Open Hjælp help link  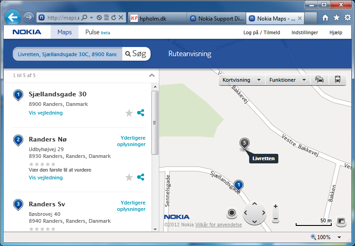point(336,32)
